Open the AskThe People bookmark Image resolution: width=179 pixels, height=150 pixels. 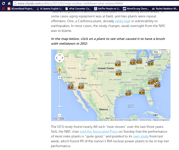point(107,9)
